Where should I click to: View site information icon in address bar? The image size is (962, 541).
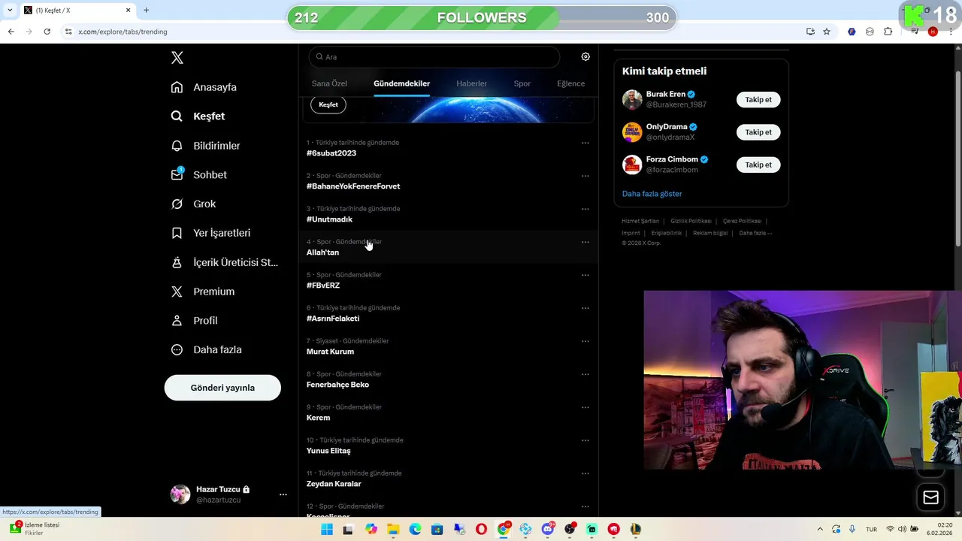point(68,32)
